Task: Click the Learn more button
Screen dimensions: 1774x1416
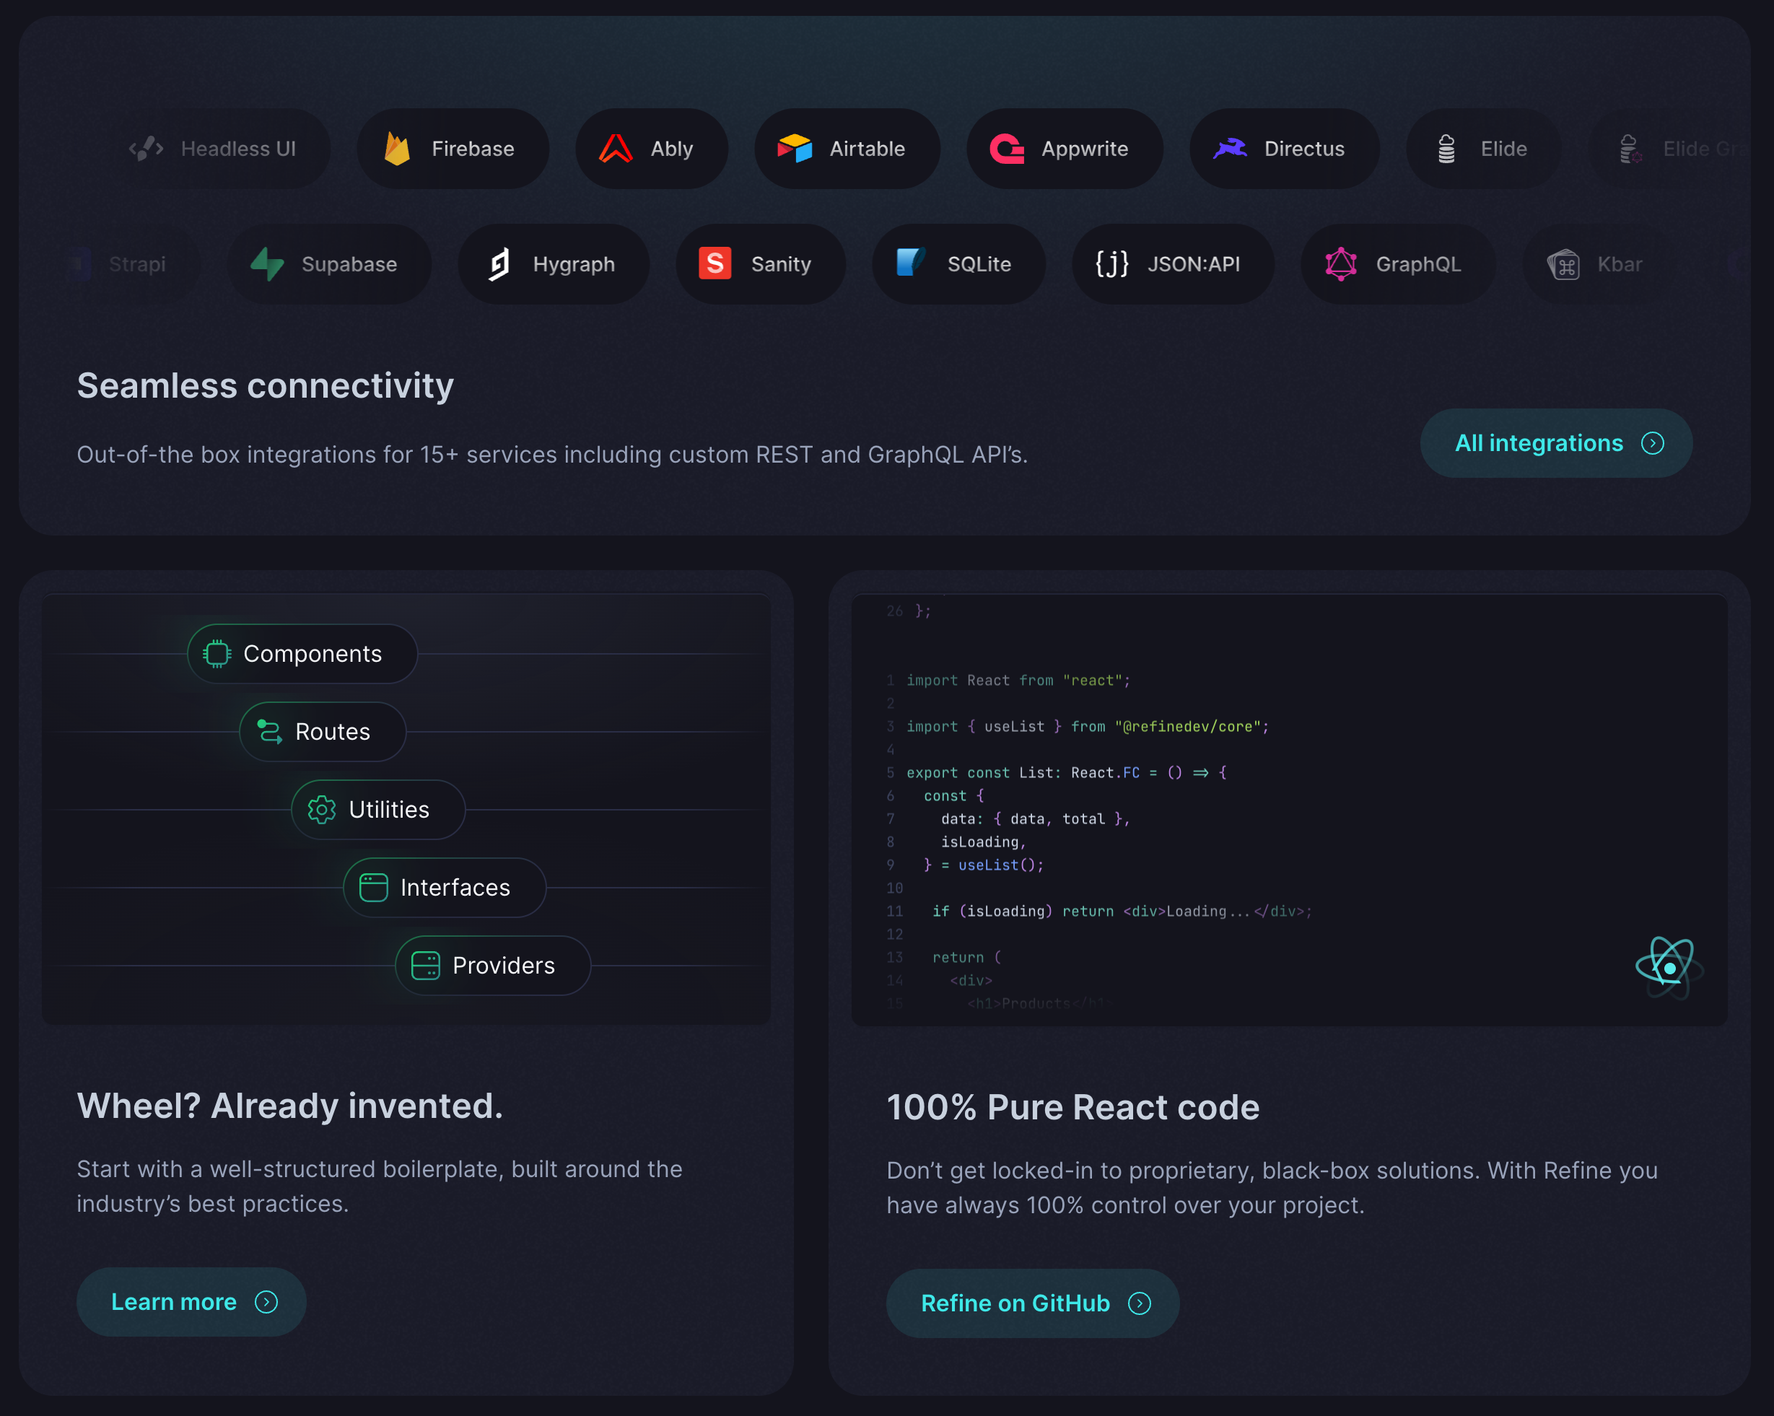Action: (x=192, y=1302)
